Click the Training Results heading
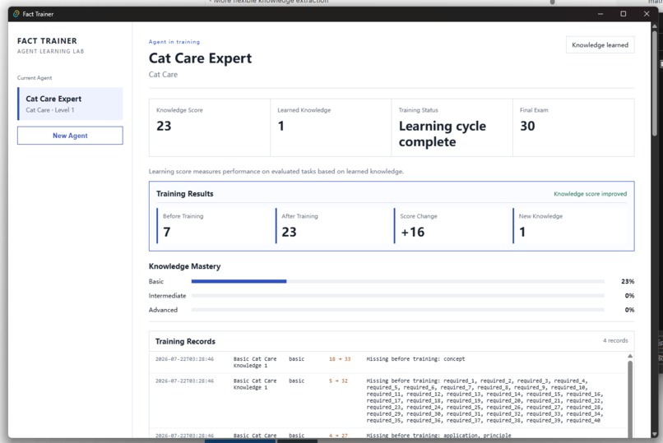The width and height of the screenshot is (663, 443). click(x=185, y=194)
